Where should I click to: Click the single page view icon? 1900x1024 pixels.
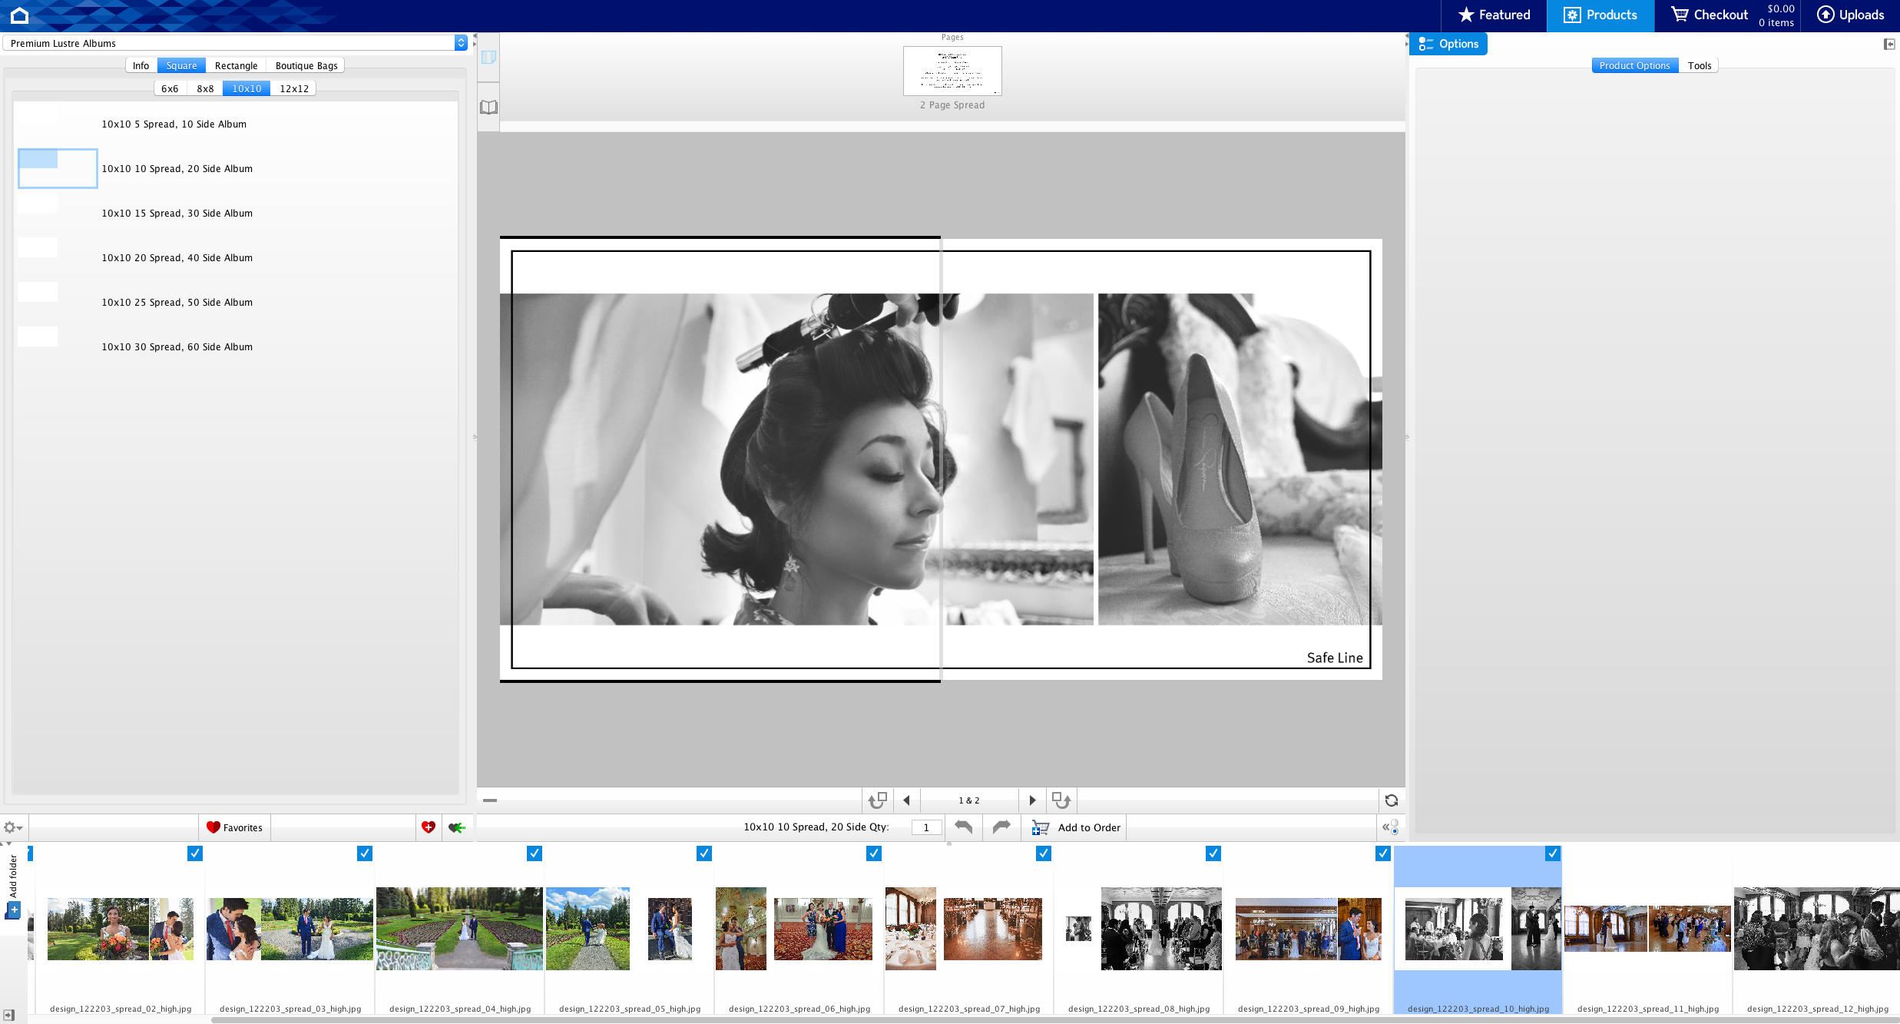pyautogui.click(x=488, y=58)
